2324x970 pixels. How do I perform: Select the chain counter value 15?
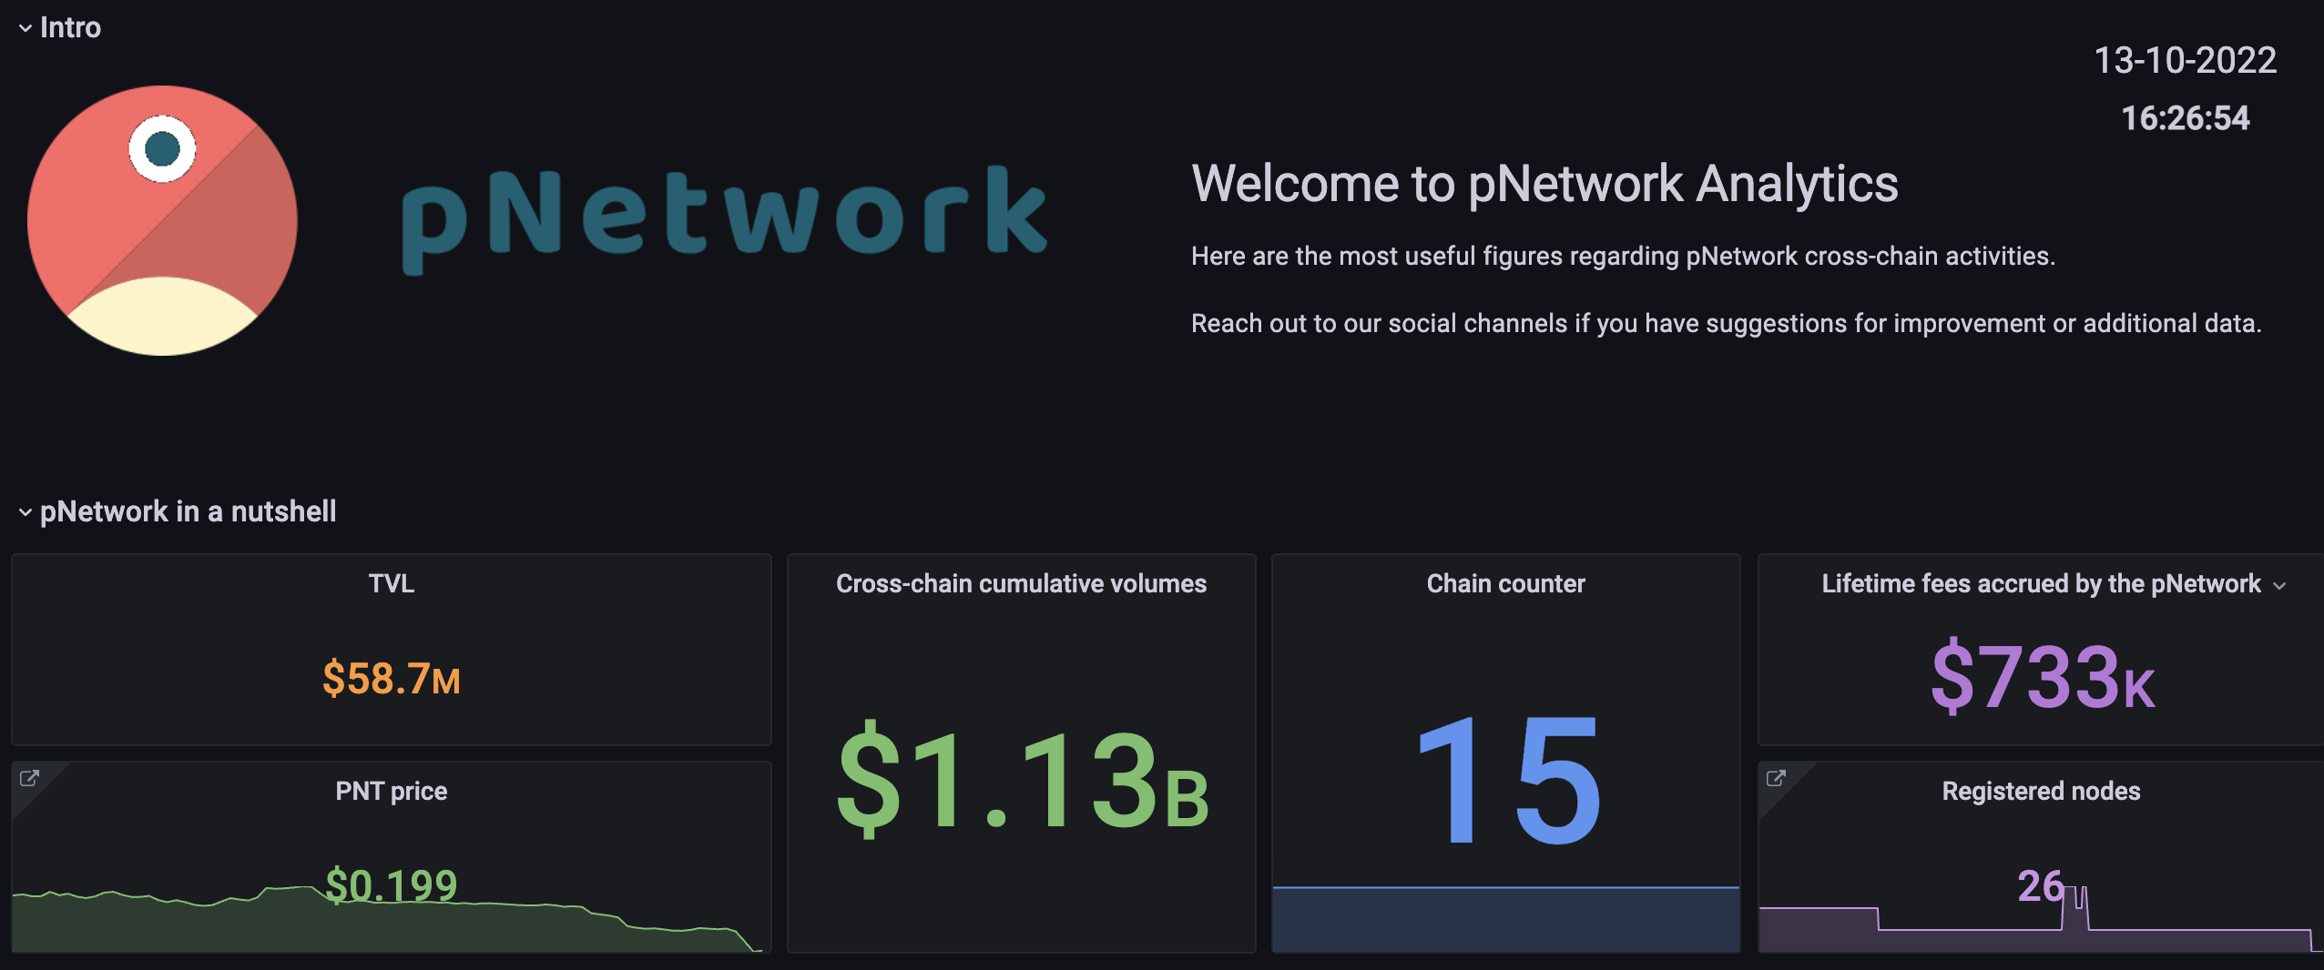1507,779
